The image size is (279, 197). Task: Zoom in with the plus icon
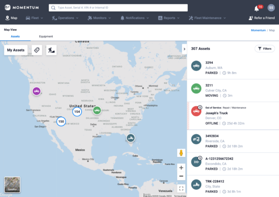coord(181,168)
